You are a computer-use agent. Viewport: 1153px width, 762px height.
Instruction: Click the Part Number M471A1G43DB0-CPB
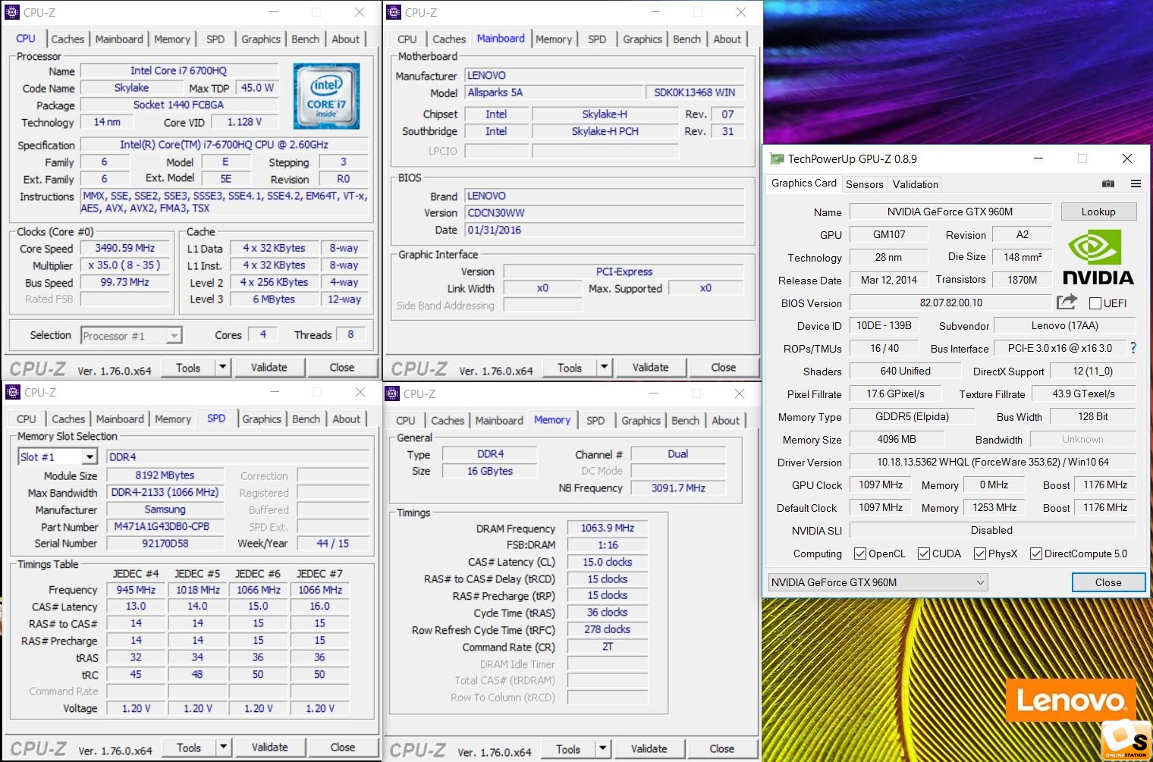[166, 526]
